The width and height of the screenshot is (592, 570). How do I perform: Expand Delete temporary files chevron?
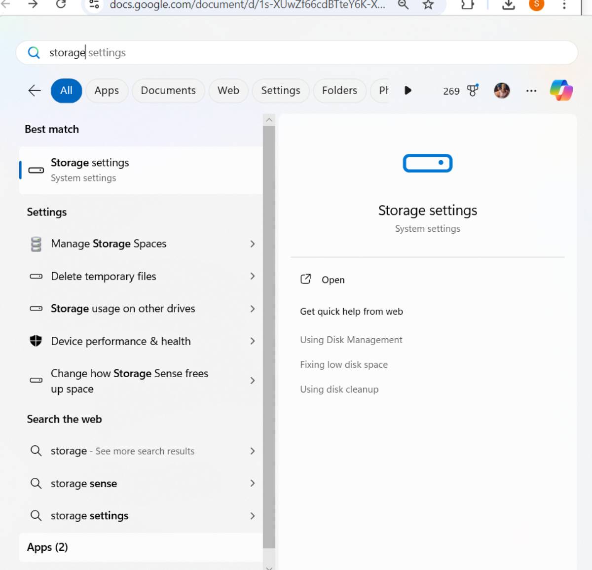click(253, 276)
